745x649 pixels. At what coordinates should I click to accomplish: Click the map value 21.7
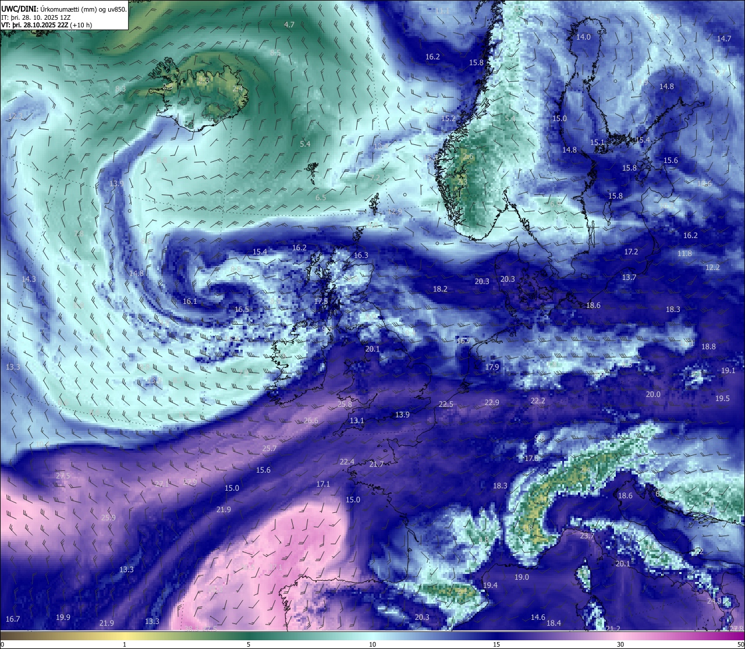tap(377, 464)
